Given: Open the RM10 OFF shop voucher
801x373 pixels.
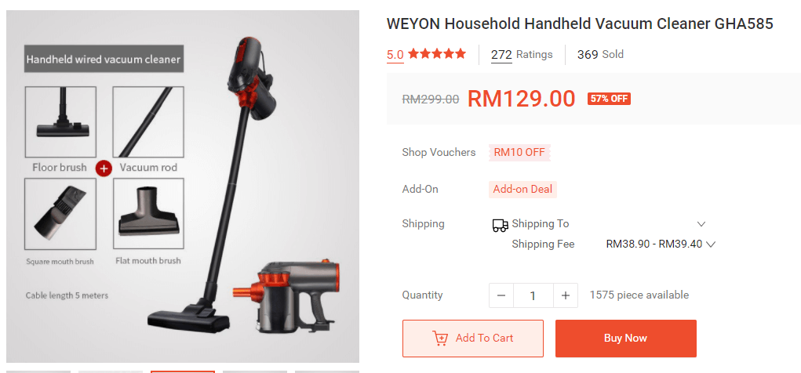Looking at the screenshot, I should click(519, 152).
